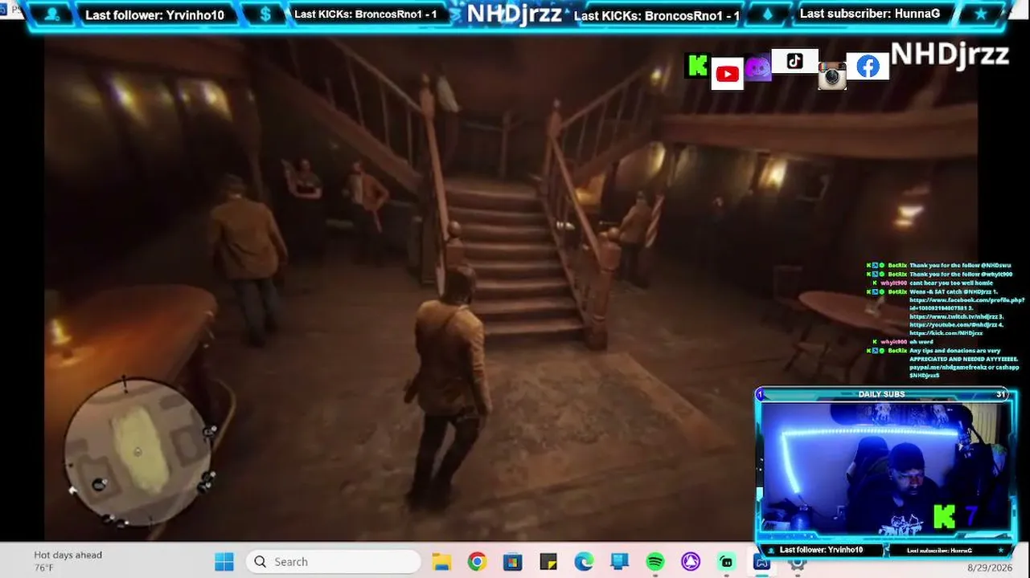Open Settings gear in the taskbar
This screenshot has width=1030, height=578.
point(798,562)
